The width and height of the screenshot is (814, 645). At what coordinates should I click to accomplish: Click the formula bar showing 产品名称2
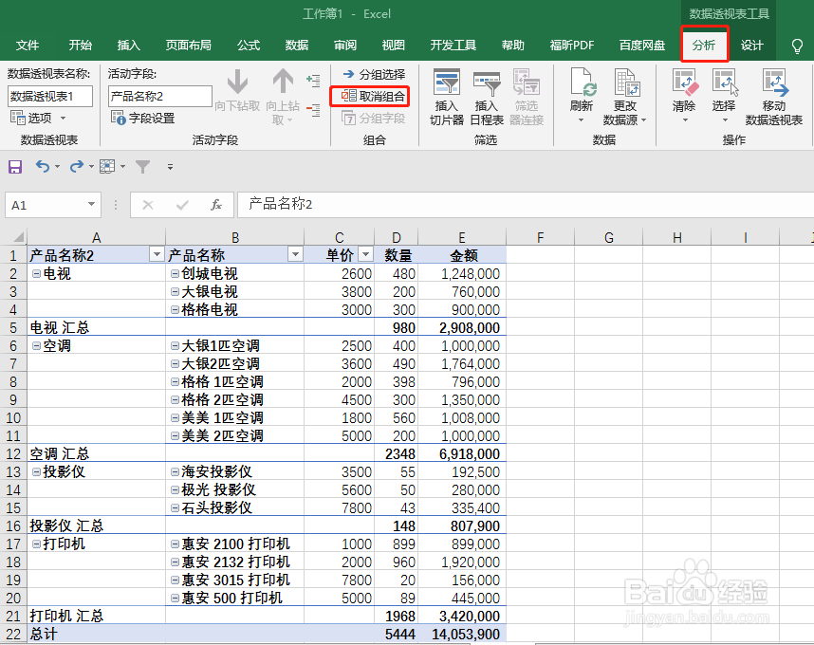point(525,205)
